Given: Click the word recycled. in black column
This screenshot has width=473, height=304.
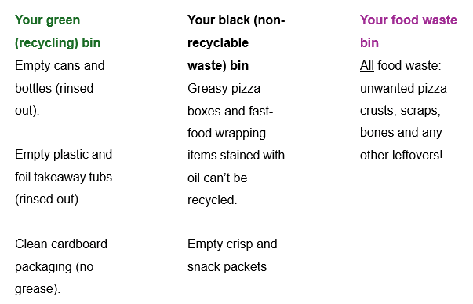Looking at the screenshot, I should tap(212, 200).
